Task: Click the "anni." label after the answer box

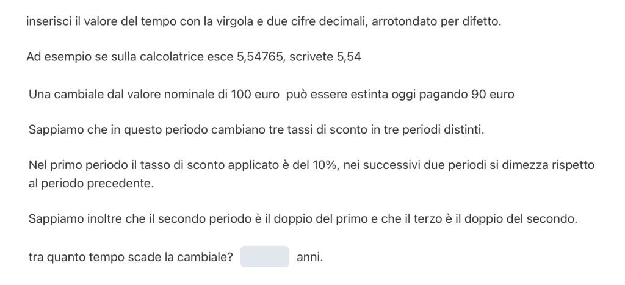Action: click(309, 258)
